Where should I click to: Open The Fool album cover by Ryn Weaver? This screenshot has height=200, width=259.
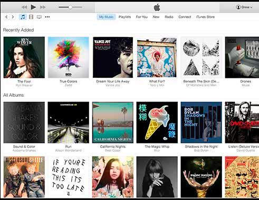coord(24,57)
